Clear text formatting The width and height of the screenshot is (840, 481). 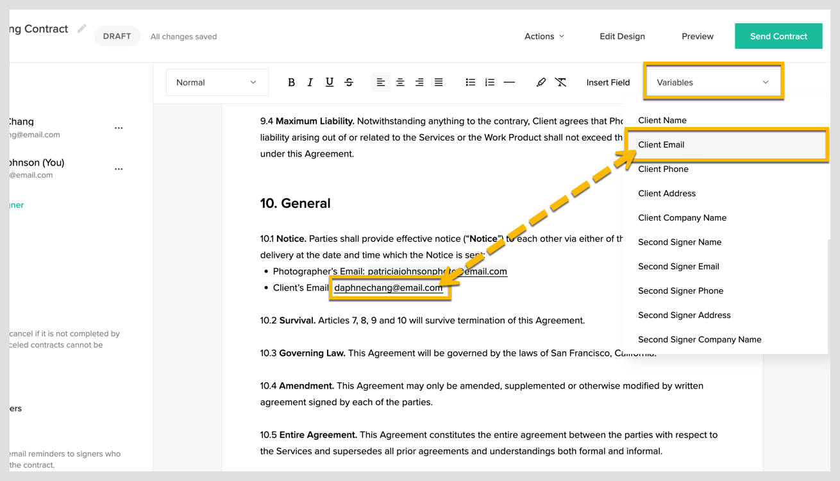(x=560, y=82)
